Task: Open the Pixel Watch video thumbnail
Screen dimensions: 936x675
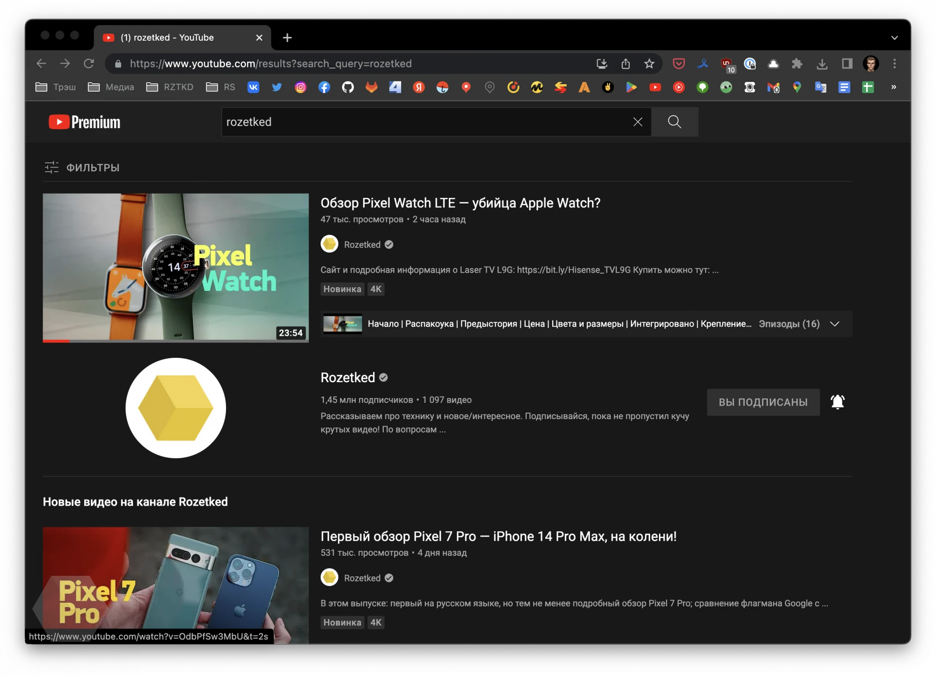Action: 175,268
